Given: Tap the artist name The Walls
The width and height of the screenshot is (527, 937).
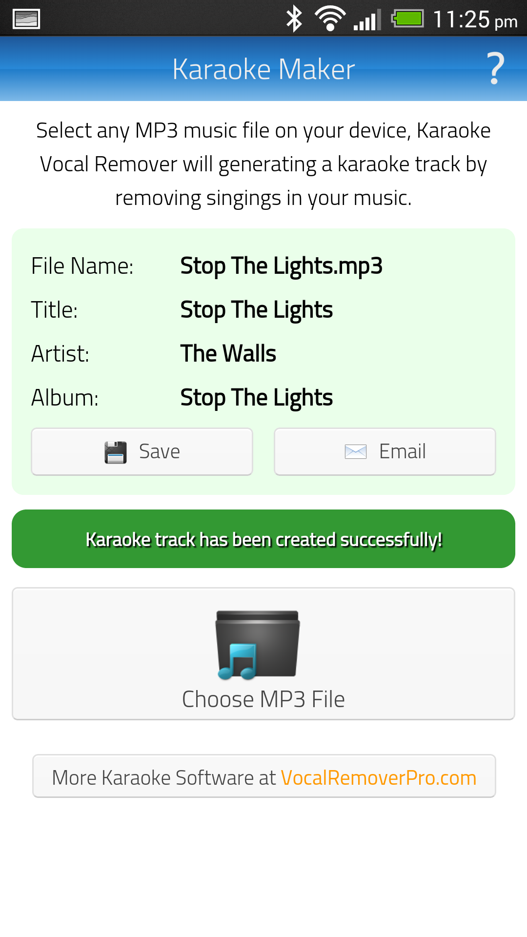Looking at the screenshot, I should click(x=228, y=353).
